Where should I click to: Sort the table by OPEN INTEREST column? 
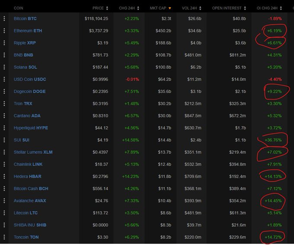pyautogui.click(x=229, y=8)
